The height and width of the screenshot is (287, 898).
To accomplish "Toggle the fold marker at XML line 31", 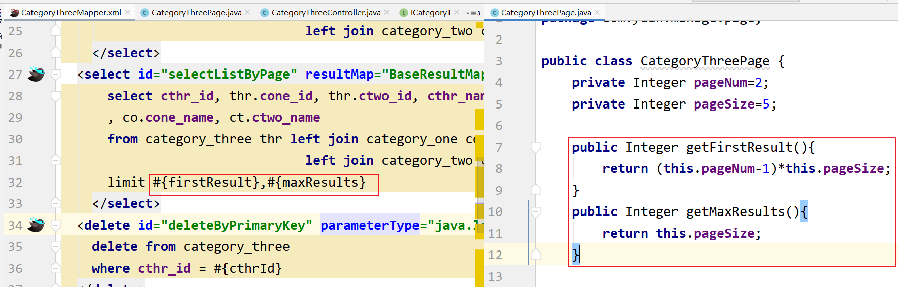I will [x=56, y=160].
